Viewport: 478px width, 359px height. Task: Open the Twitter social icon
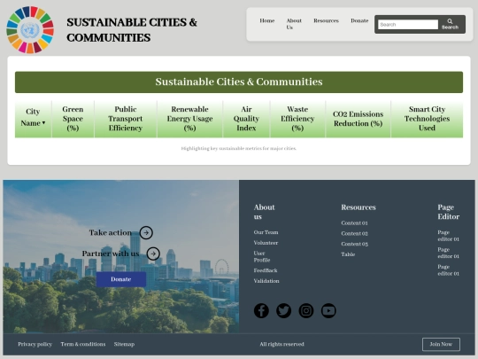point(283,311)
